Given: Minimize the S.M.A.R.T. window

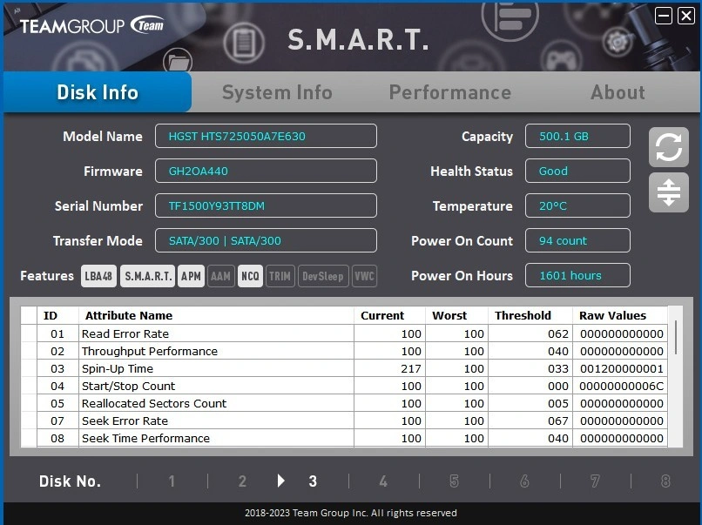Looking at the screenshot, I should [x=665, y=16].
